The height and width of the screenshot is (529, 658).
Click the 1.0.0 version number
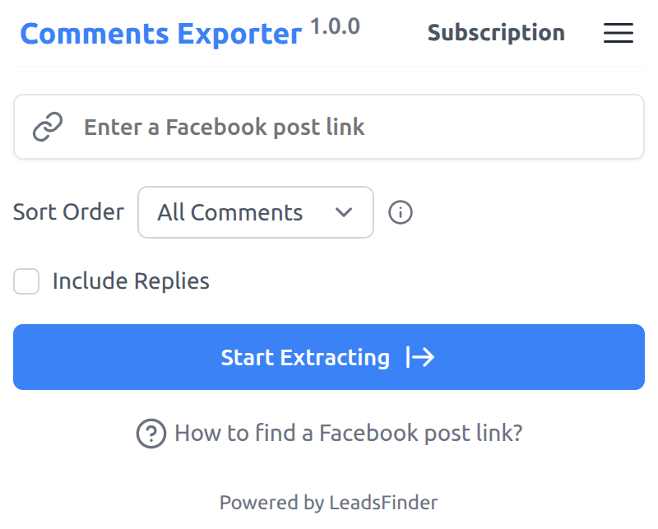pyautogui.click(x=335, y=26)
